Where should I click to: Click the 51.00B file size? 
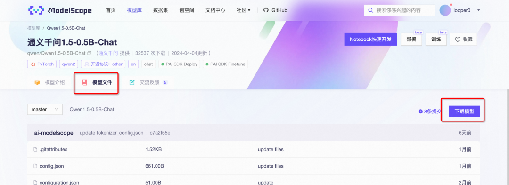point(153,183)
